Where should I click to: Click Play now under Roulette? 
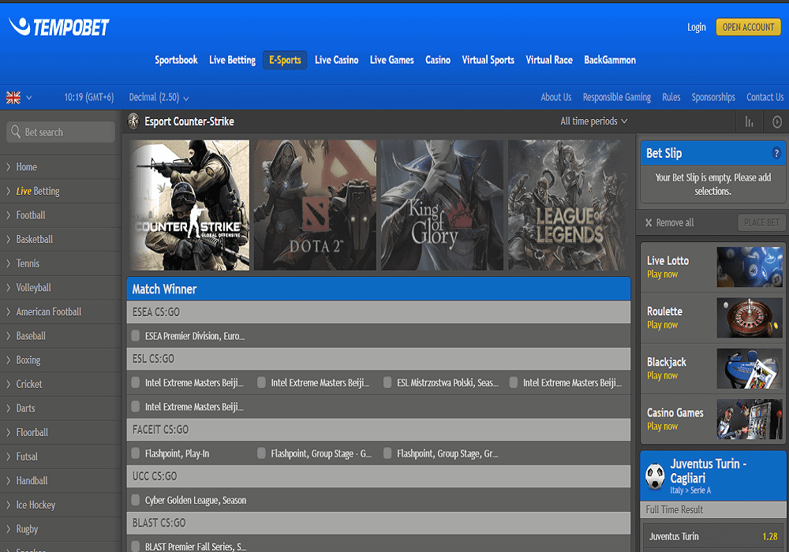pos(662,325)
